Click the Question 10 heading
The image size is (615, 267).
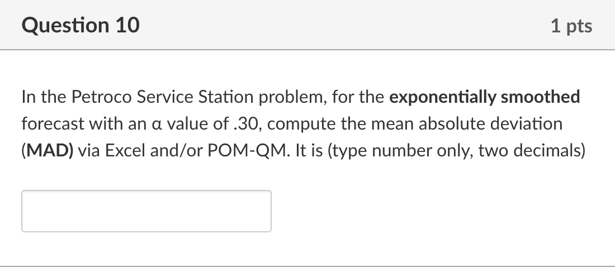pos(81,25)
